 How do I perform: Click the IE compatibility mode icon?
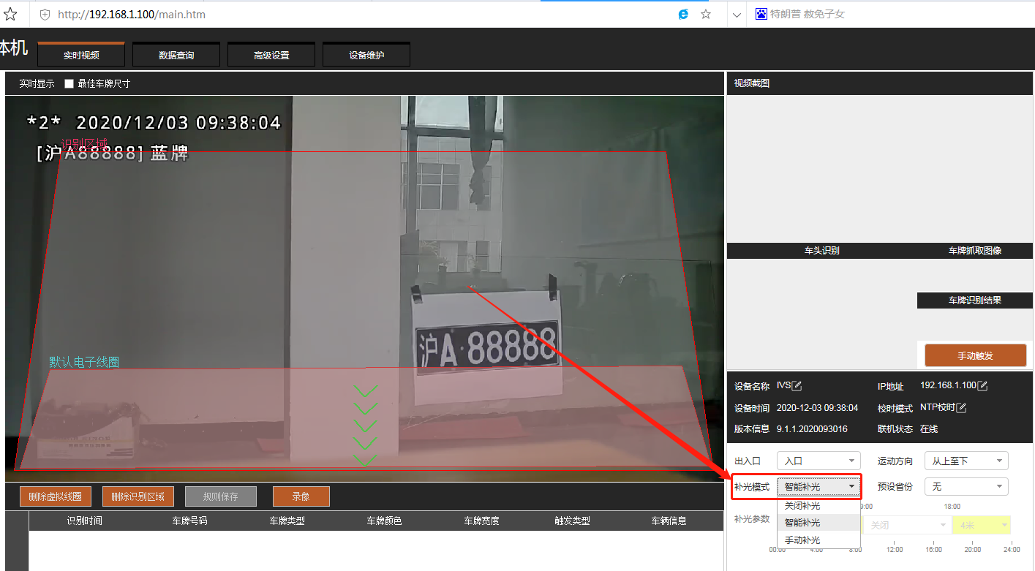[684, 15]
